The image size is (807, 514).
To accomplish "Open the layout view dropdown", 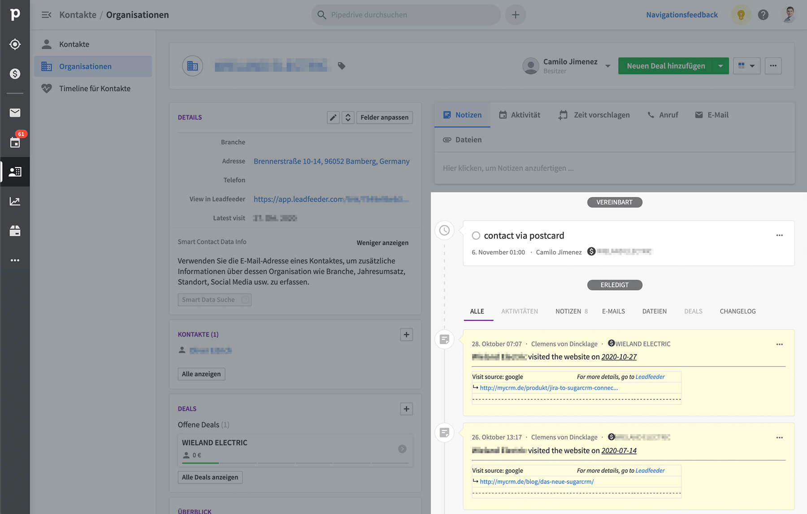I will [746, 66].
